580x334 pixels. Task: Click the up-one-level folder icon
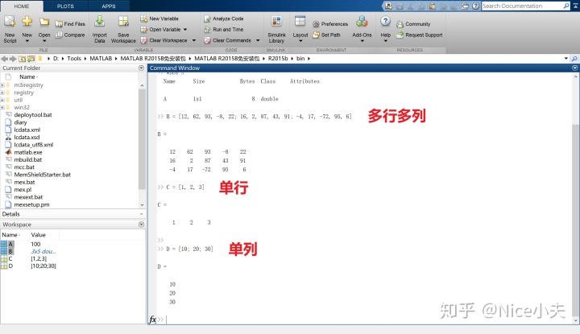click(23, 59)
